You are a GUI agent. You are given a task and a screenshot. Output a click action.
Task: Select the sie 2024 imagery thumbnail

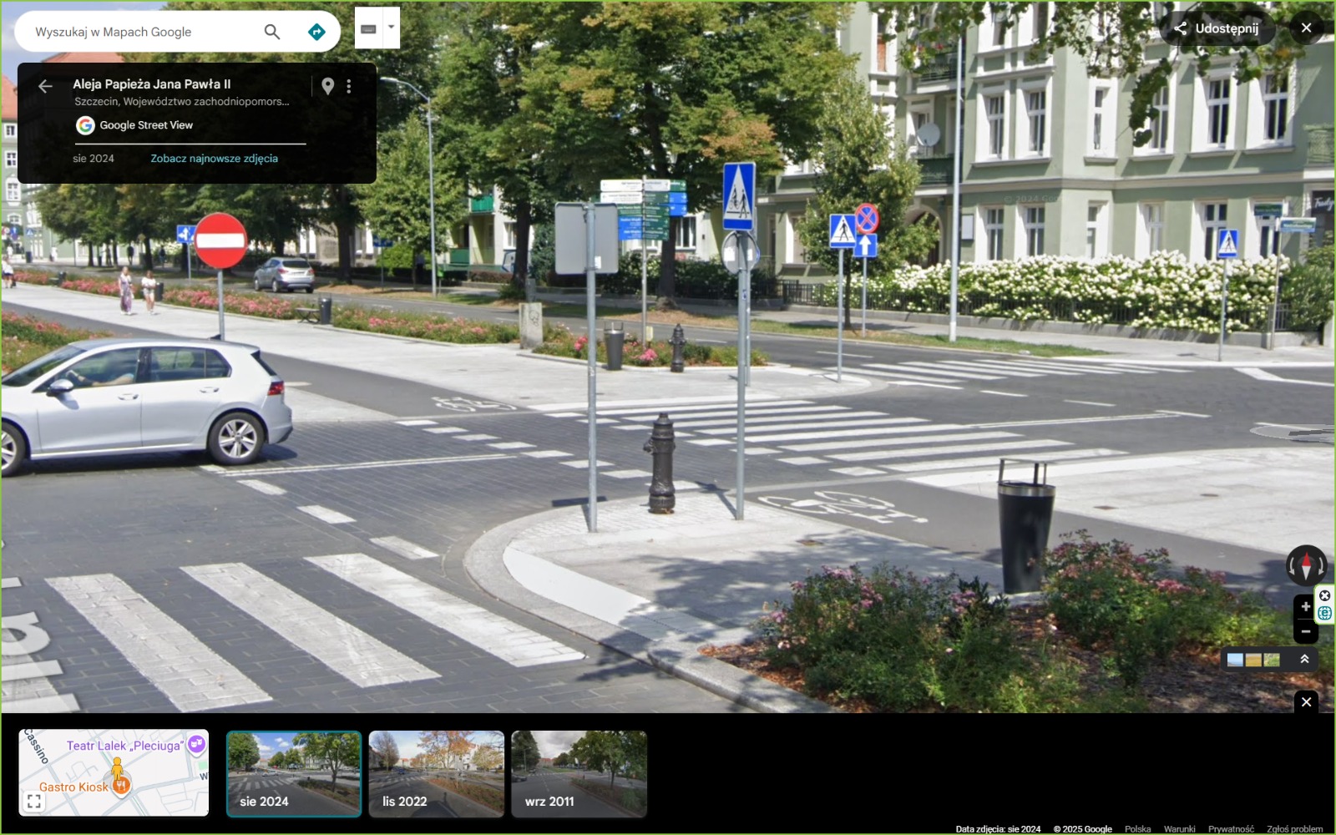point(294,773)
